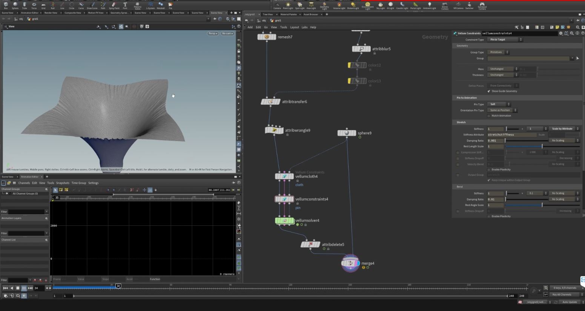585x311 pixels.
Task: Select the L-System shelf tool
Action: [x=150, y=5]
